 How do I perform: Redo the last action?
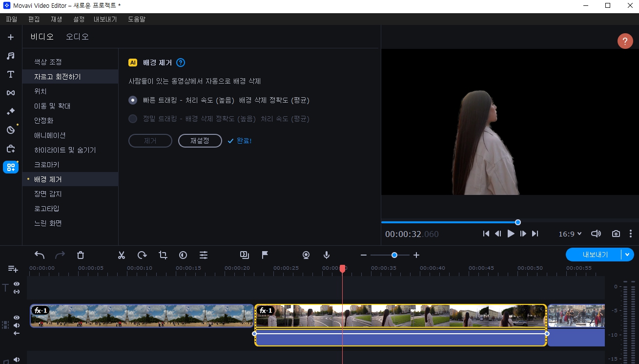pyautogui.click(x=60, y=255)
